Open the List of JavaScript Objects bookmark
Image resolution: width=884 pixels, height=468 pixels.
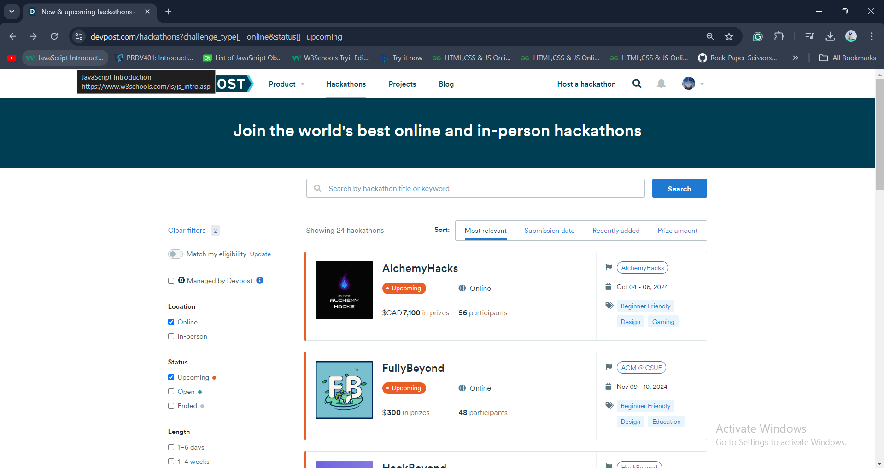coord(243,58)
